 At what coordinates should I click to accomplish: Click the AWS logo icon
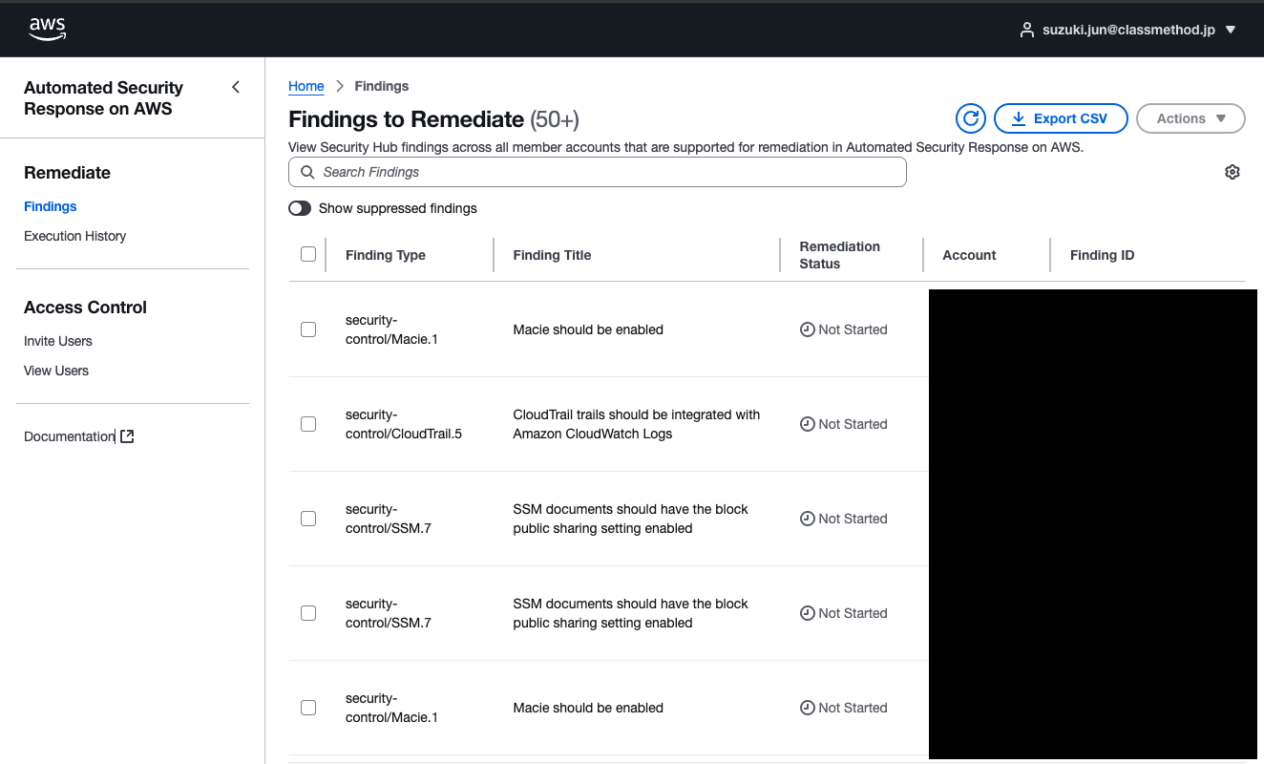(x=47, y=30)
